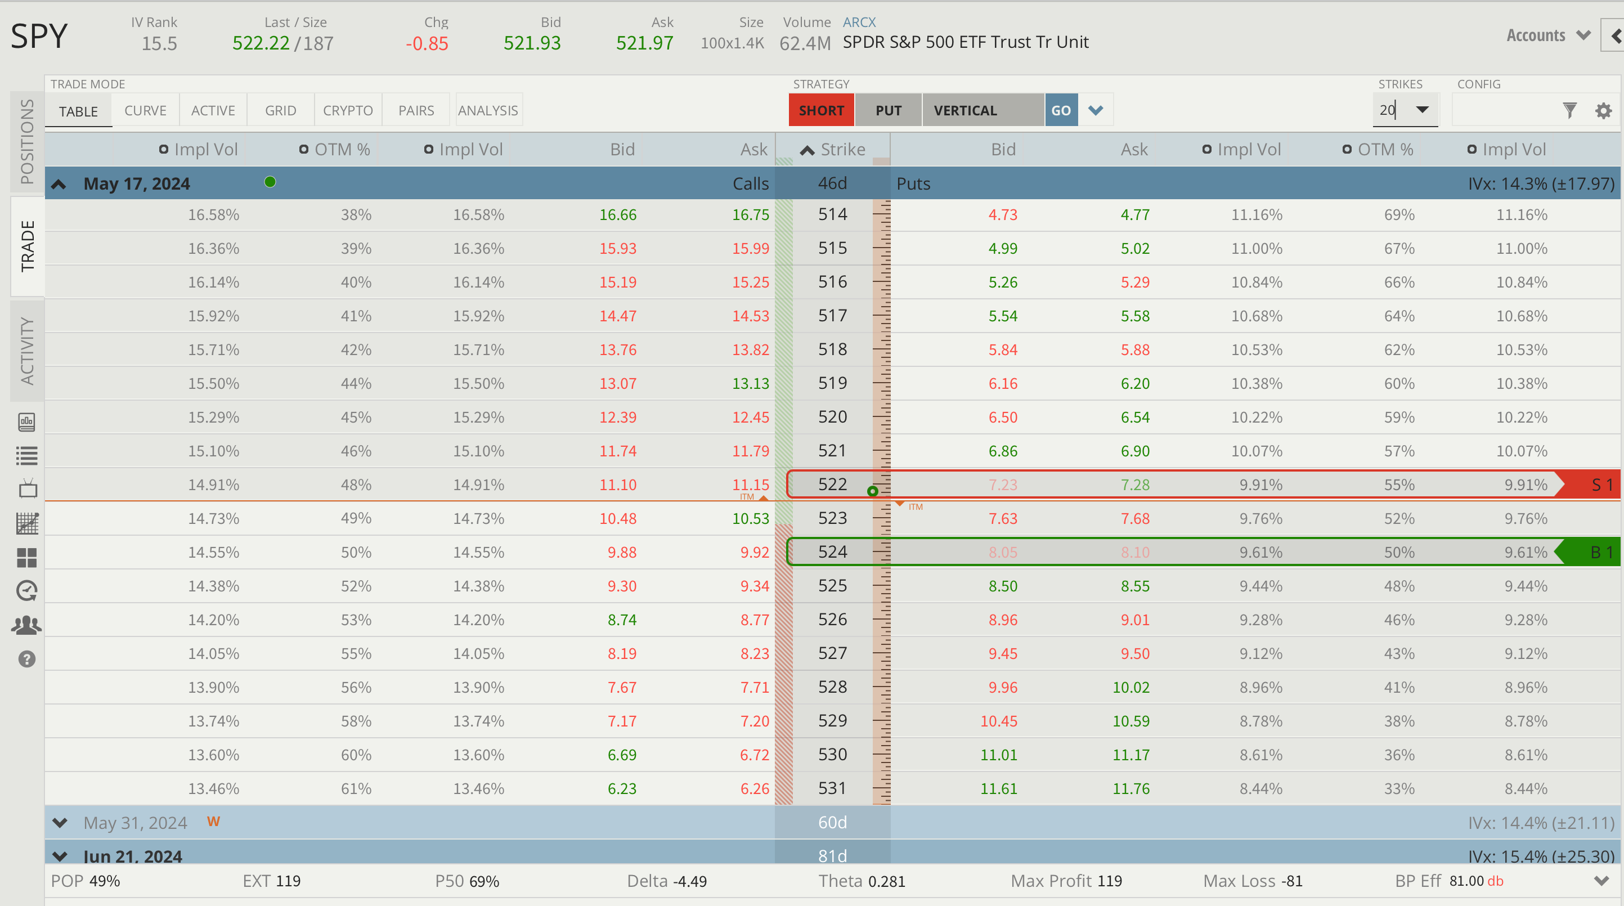
Task: Open the watchlist list icon in sidebar
Action: pyautogui.click(x=27, y=455)
